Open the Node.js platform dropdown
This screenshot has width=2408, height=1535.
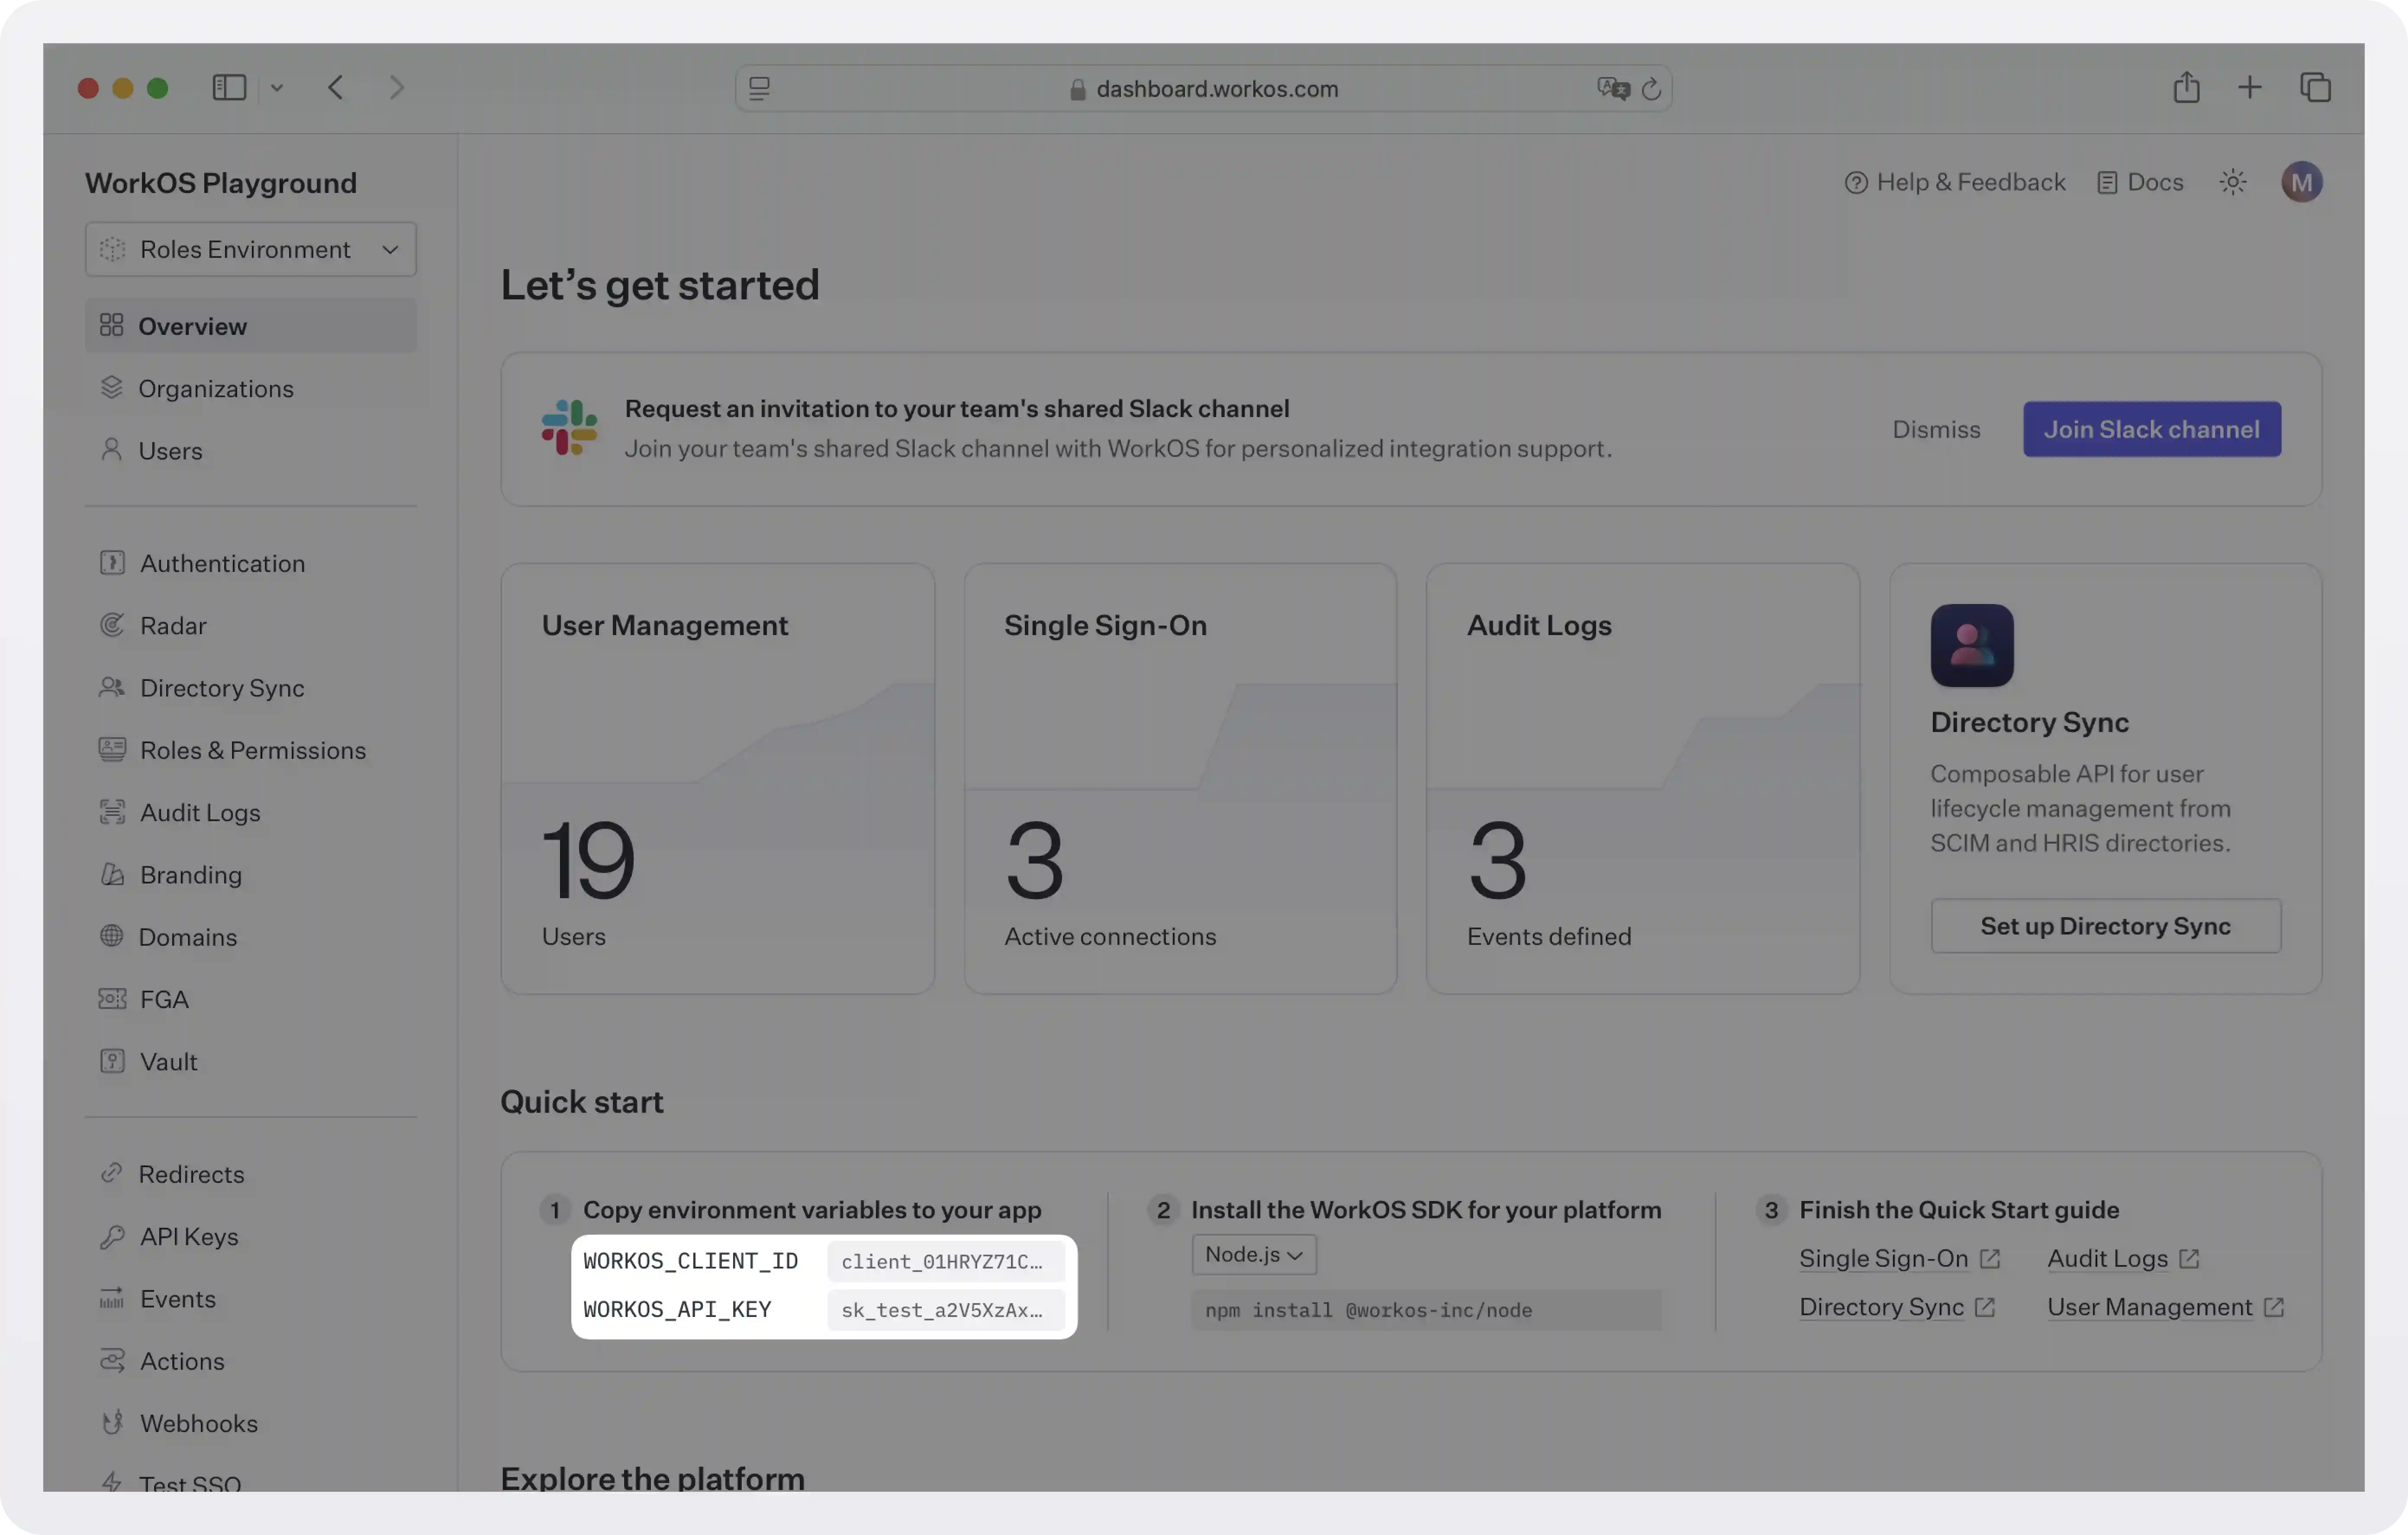[x=1254, y=1255]
